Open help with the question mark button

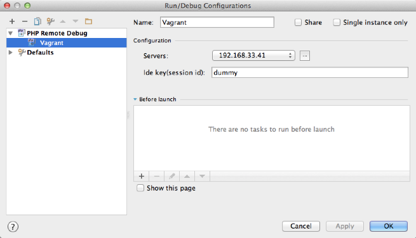tap(13, 227)
